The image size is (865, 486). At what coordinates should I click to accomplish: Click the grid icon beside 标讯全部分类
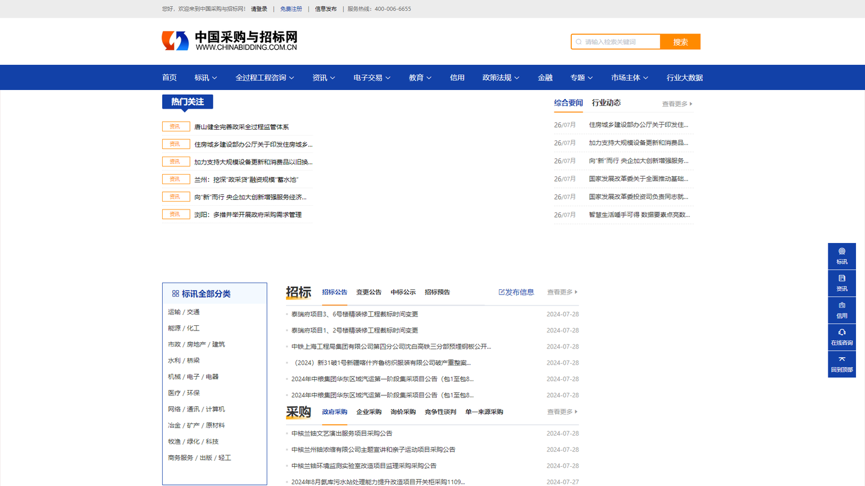[x=175, y=293]
